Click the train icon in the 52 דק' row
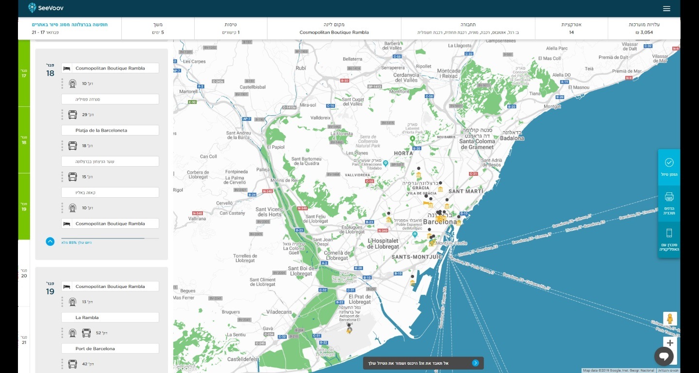699x373 pixels. click(72, 333)
